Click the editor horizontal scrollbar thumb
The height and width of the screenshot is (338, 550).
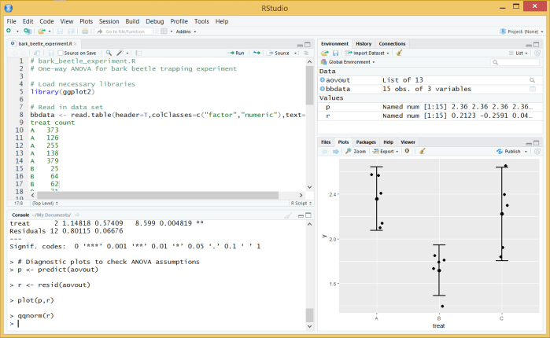click(x=158, y=195)
